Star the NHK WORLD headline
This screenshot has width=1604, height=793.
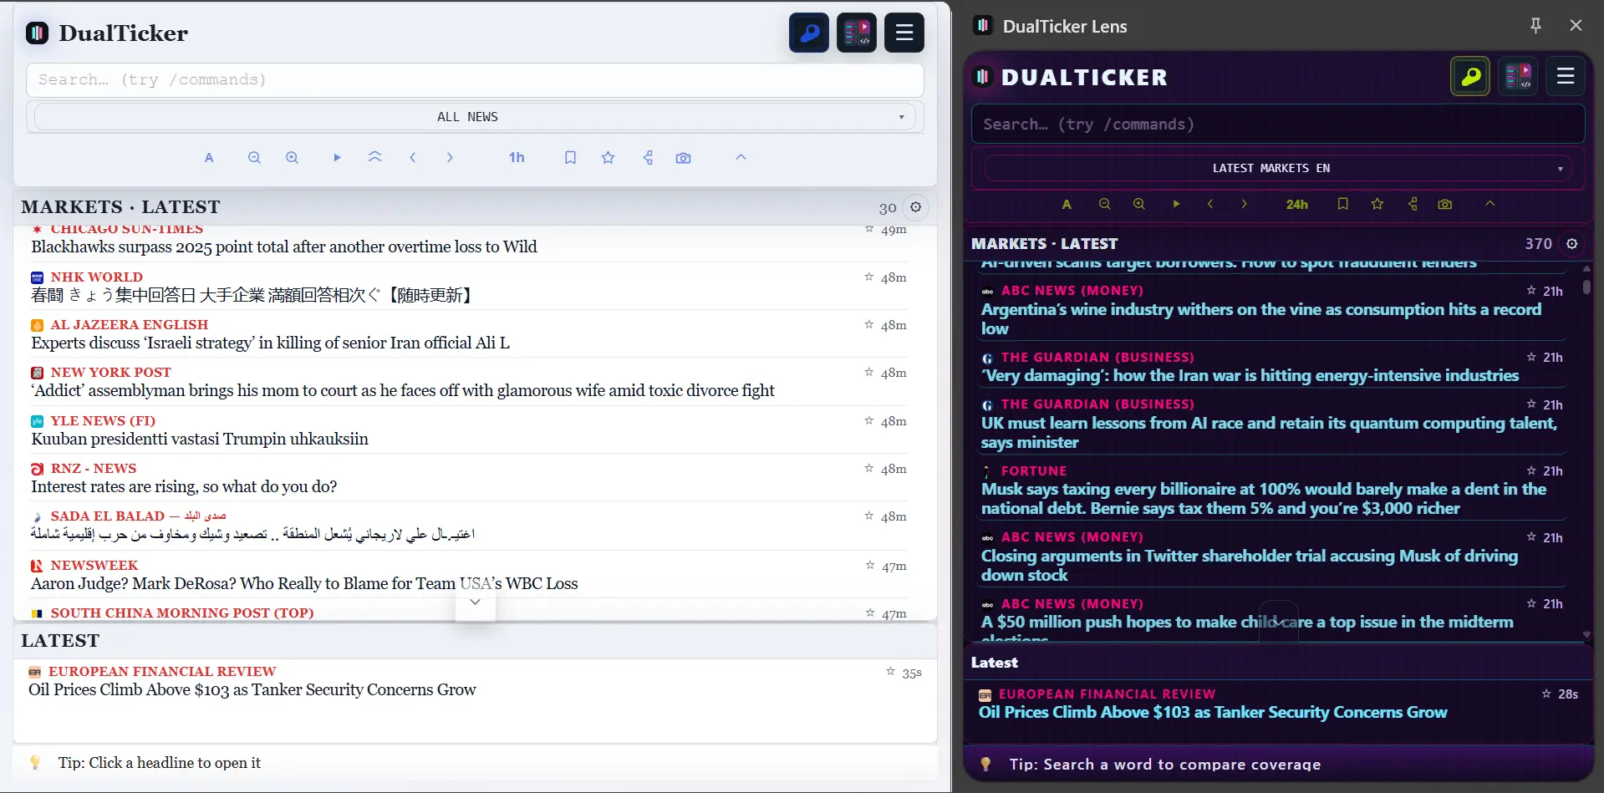point(869,277)
